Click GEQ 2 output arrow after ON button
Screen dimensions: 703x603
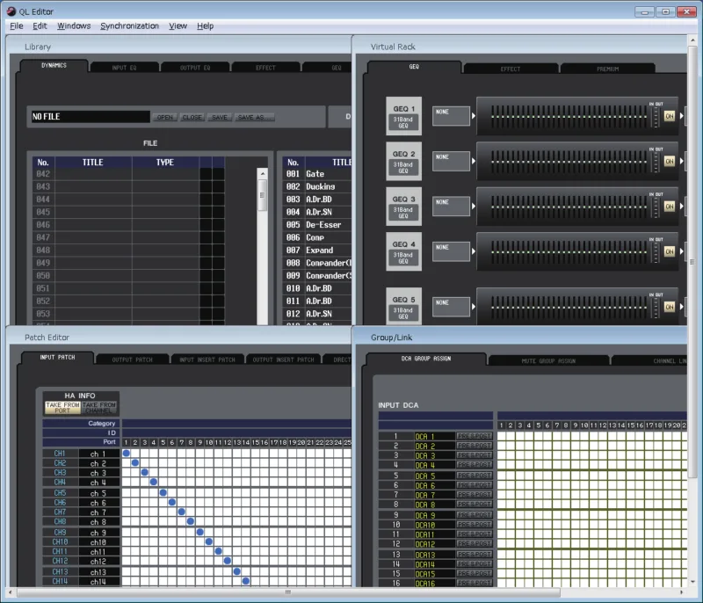click(682, 162)
